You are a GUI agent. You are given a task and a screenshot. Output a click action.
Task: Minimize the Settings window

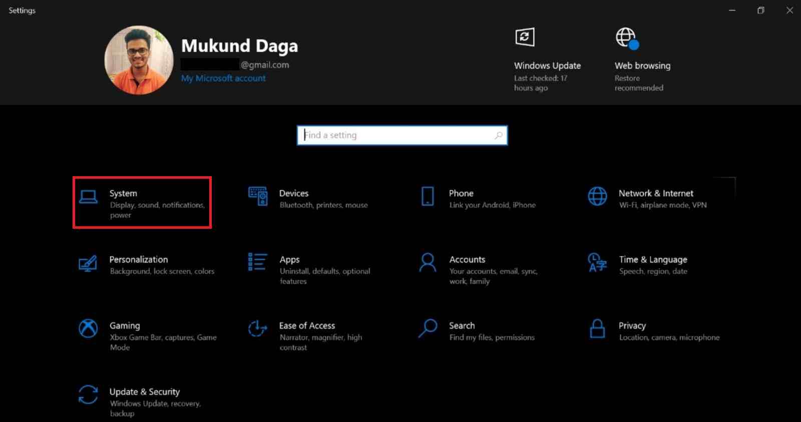(x=732, y=11)
